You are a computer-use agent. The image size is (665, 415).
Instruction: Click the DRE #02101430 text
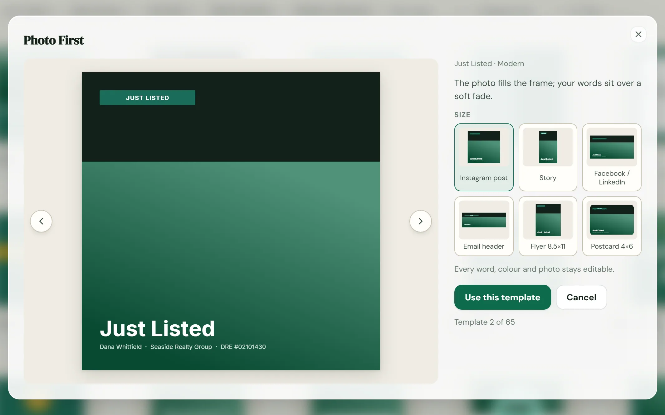click(x=243, y=347)
